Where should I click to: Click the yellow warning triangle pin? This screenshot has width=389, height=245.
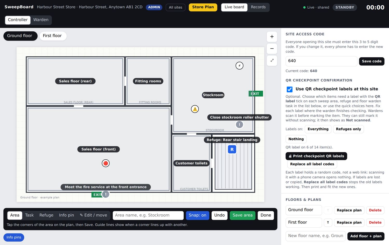pyautogui.click(x=195, y=109)
